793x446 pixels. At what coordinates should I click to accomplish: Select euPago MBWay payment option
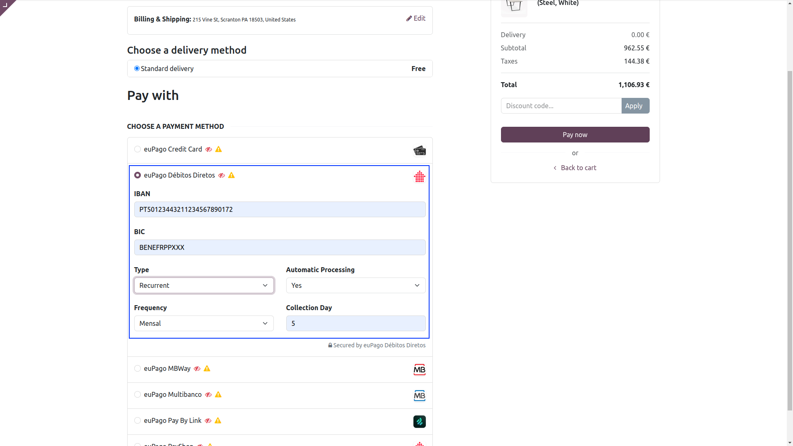point(137,368)
